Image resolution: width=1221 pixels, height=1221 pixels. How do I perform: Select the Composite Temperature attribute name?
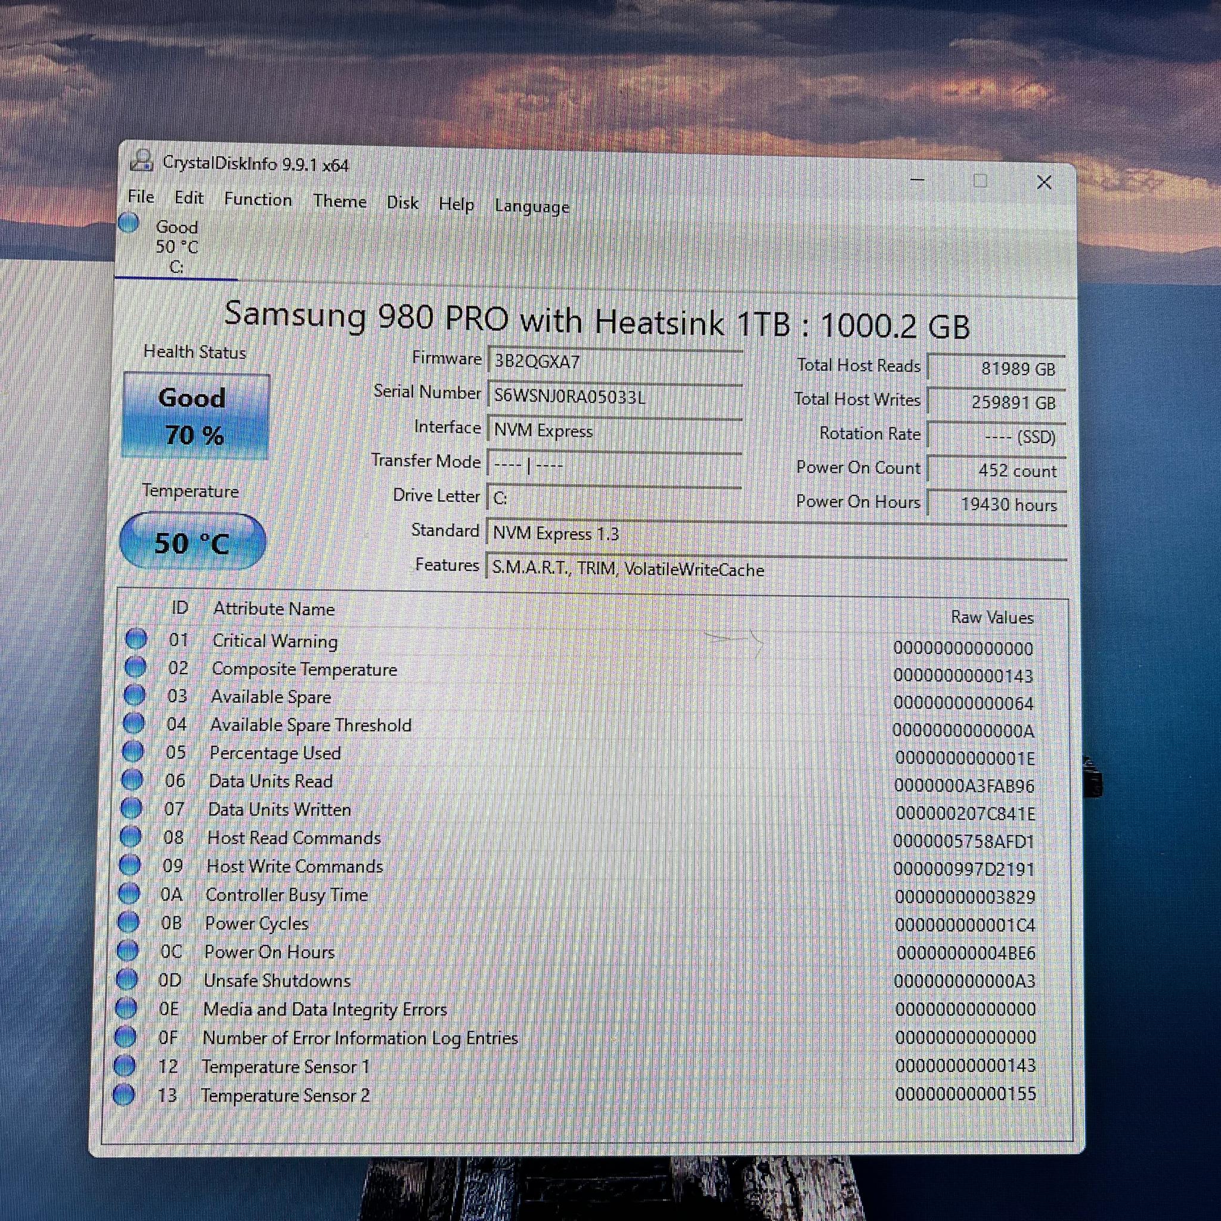click(x=305, y=669)
